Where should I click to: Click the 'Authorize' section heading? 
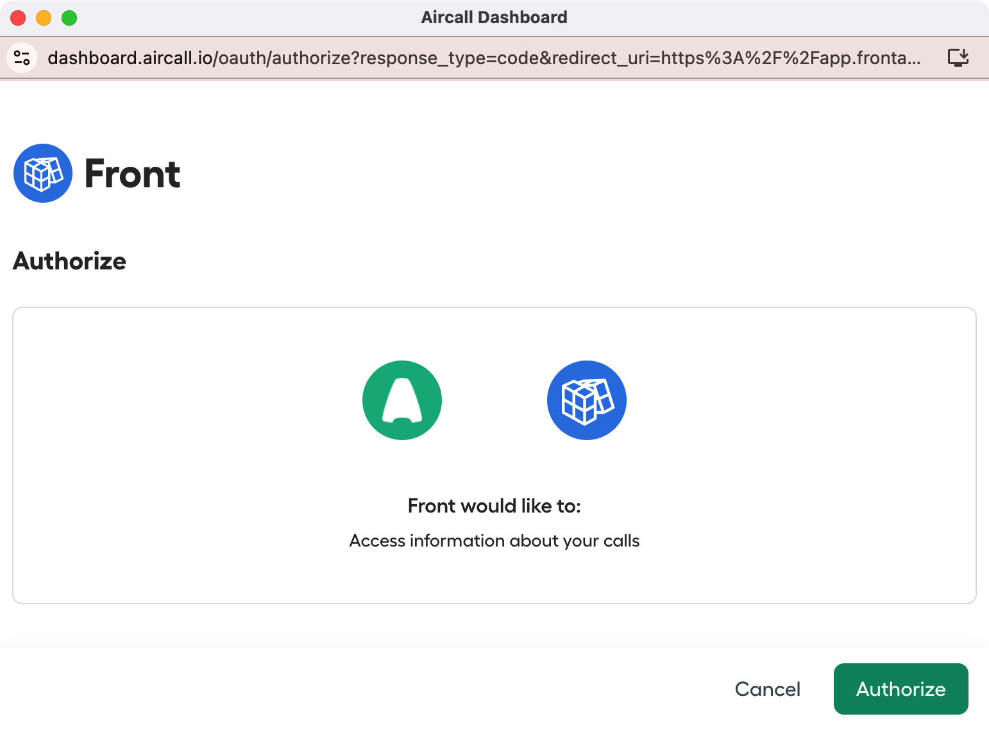[x=69, y=262]
